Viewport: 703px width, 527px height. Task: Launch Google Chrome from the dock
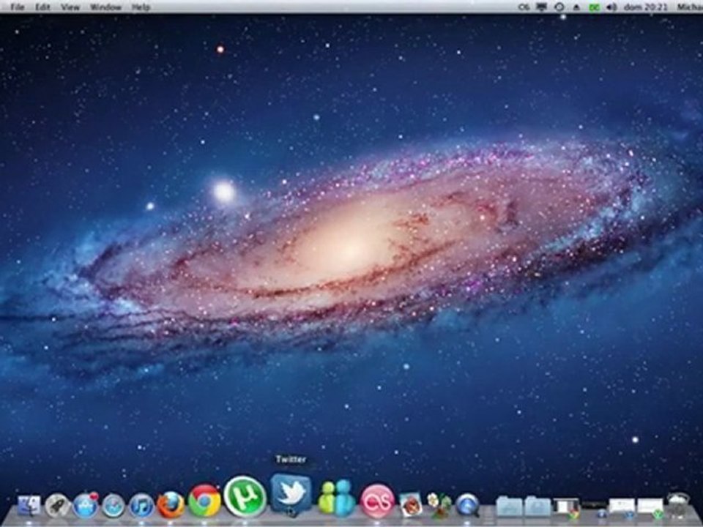(x=204, y=501)
